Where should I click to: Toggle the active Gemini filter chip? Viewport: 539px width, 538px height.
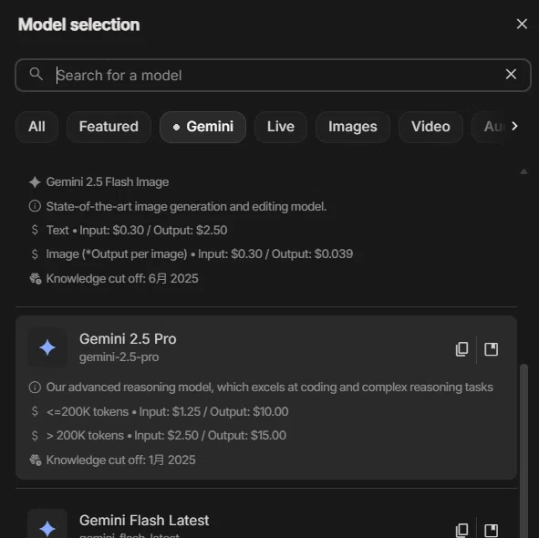[202, 127]
